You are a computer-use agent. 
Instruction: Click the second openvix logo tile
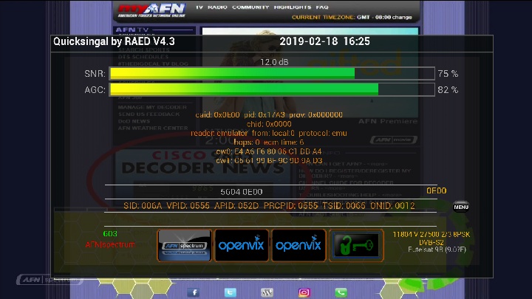(x=299, y=245)
